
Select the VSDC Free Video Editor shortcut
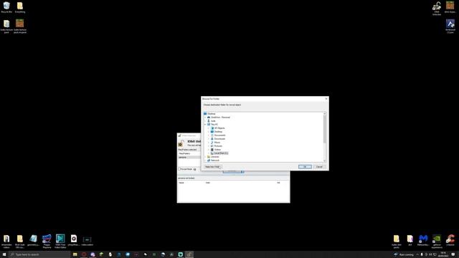click(x=60, y=241)
